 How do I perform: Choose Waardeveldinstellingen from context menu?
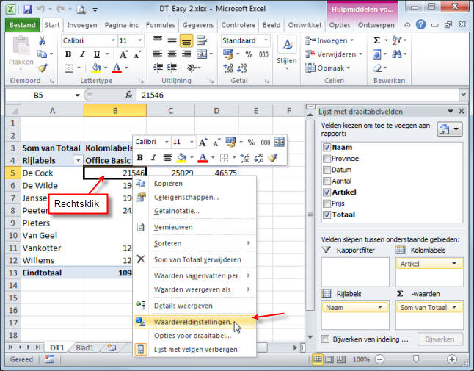tap(194, 322)
